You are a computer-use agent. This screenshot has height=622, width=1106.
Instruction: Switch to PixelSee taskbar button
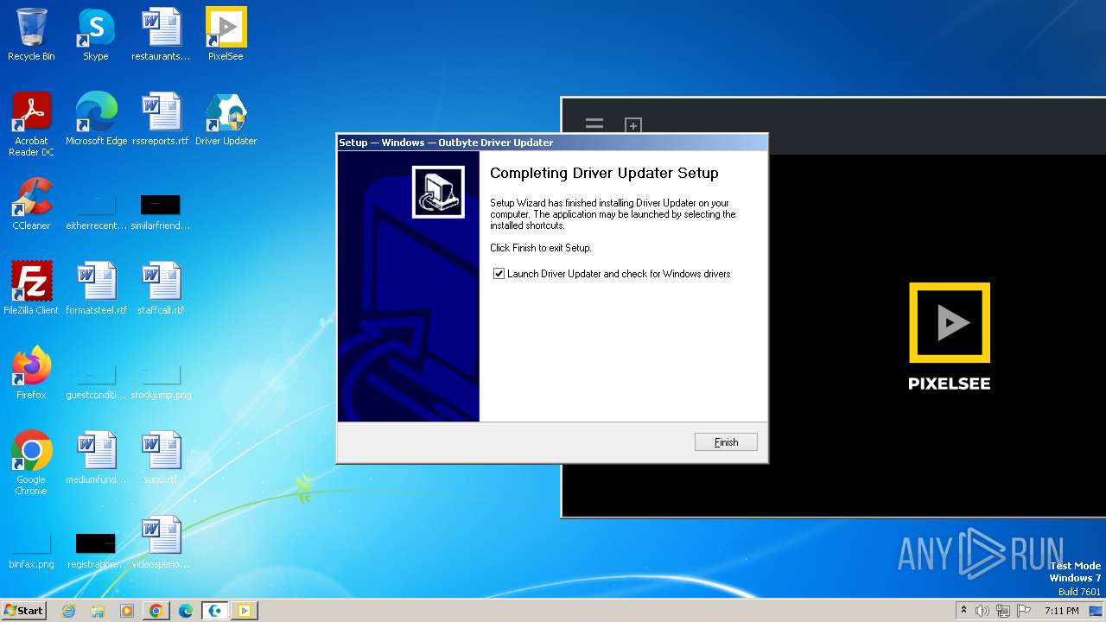(245, 611)
